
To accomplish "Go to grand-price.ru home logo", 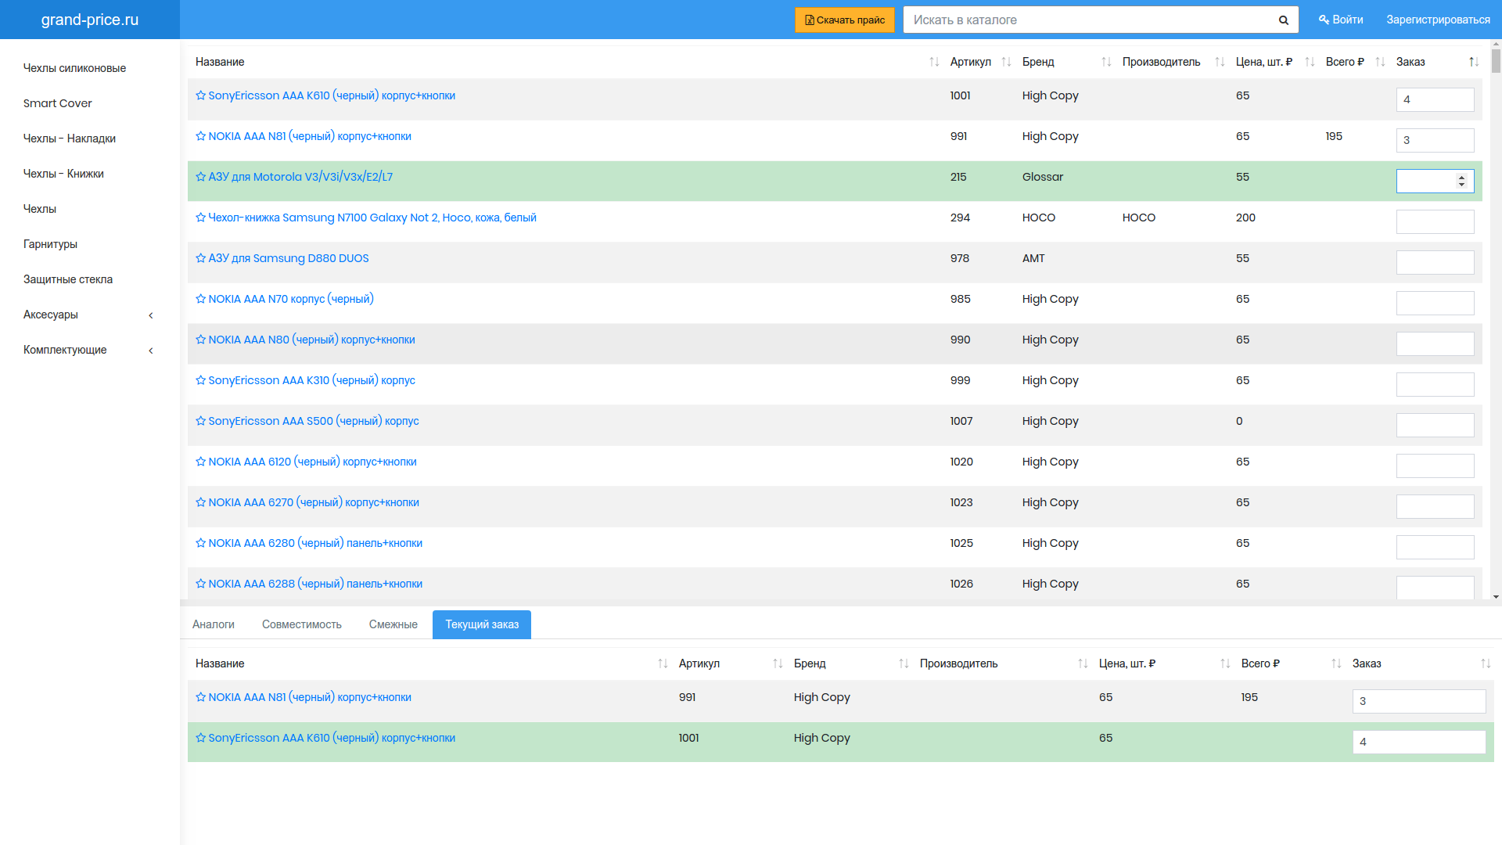I will coord(90,20).
